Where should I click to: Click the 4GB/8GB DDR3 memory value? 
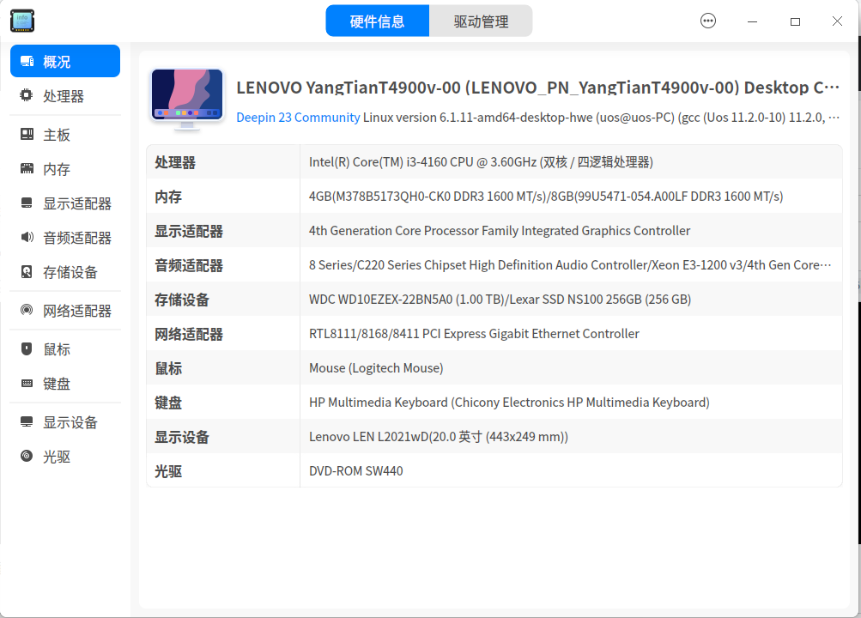(546, 197)
